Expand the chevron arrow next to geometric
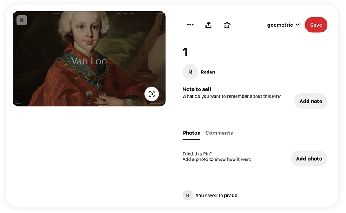This screenshot has width=346, height=213. pos(298,25)
